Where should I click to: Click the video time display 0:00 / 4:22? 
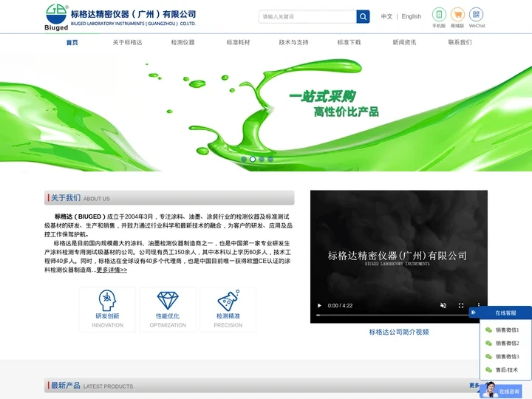tap(340, 305)
